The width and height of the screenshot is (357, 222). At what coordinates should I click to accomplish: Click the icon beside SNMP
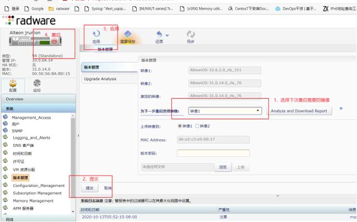5,130
